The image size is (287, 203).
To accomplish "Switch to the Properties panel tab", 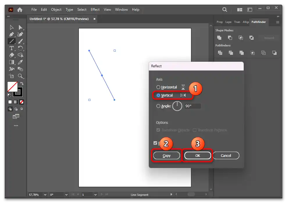I will (220, 22).
